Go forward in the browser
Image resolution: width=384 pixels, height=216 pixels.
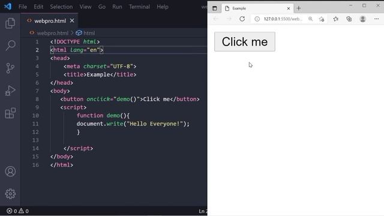pos(229,19)
